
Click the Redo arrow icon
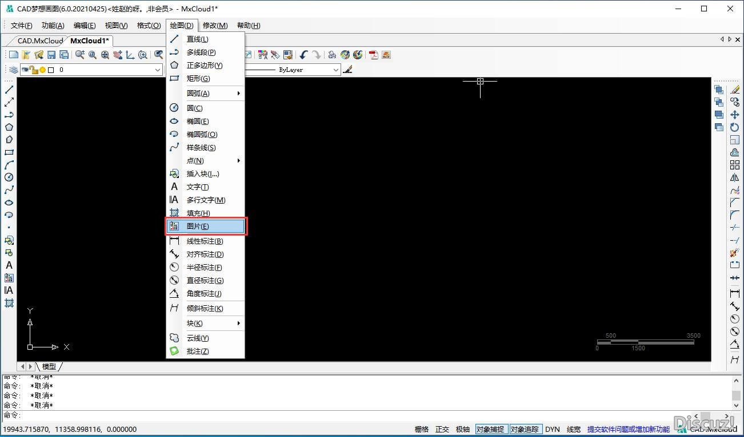(316, 55)
